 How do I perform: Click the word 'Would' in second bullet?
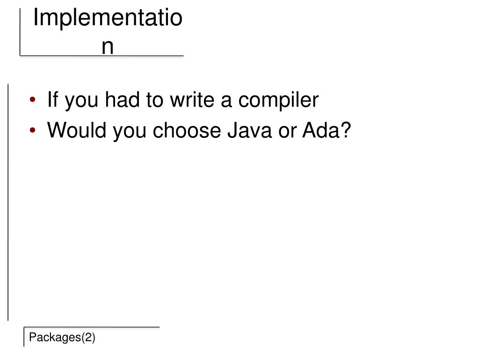point(77,130)
